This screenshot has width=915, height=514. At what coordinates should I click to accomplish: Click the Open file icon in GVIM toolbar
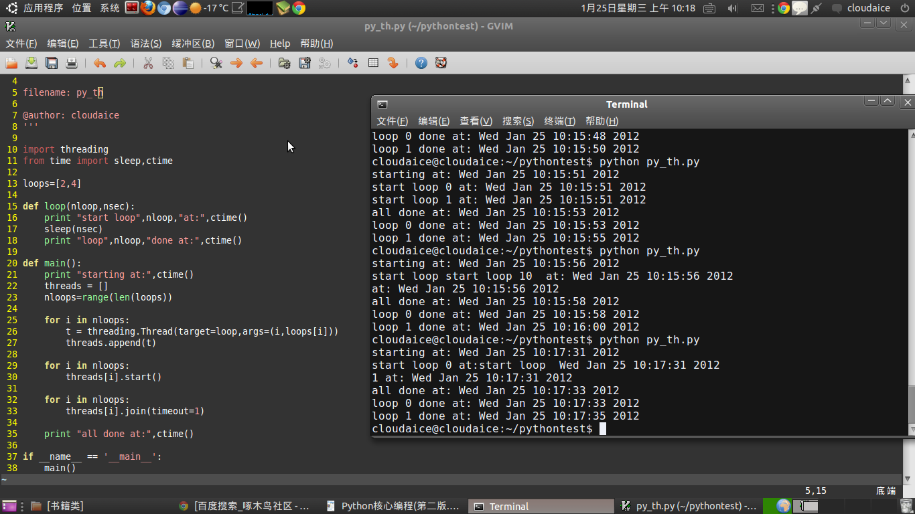tap(11, 63)
